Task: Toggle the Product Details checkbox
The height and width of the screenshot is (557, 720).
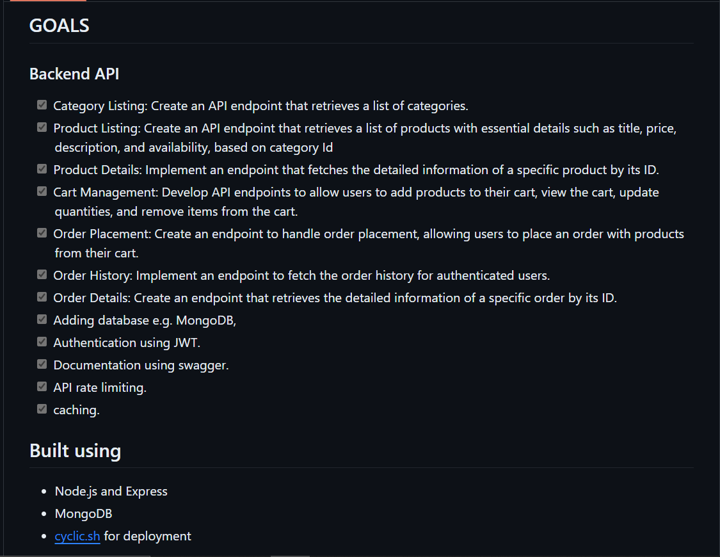Action: pos(42,169)
